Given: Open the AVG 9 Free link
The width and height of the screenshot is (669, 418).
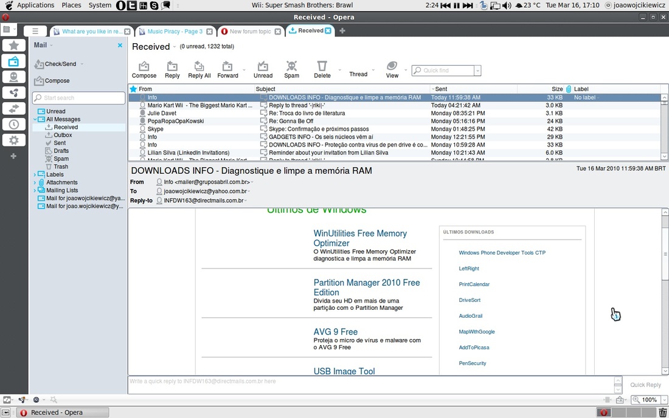Looking at the screenshot, I should [335, 332].
